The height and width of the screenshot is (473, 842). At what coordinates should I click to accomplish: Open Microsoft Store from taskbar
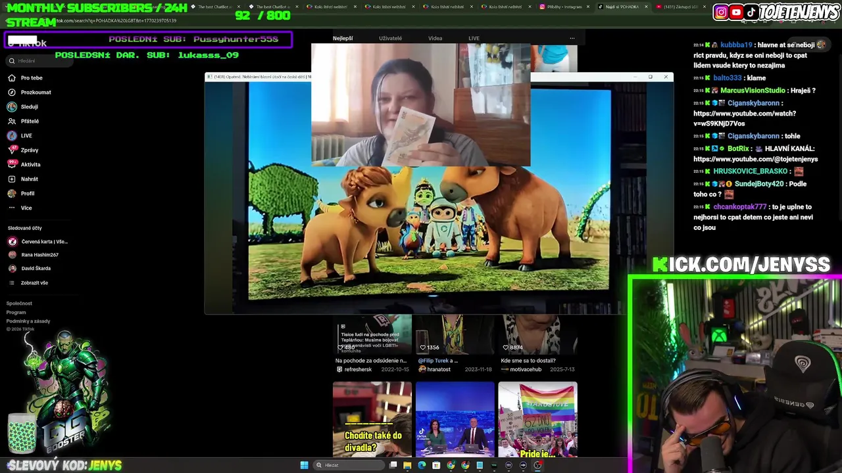436,465
